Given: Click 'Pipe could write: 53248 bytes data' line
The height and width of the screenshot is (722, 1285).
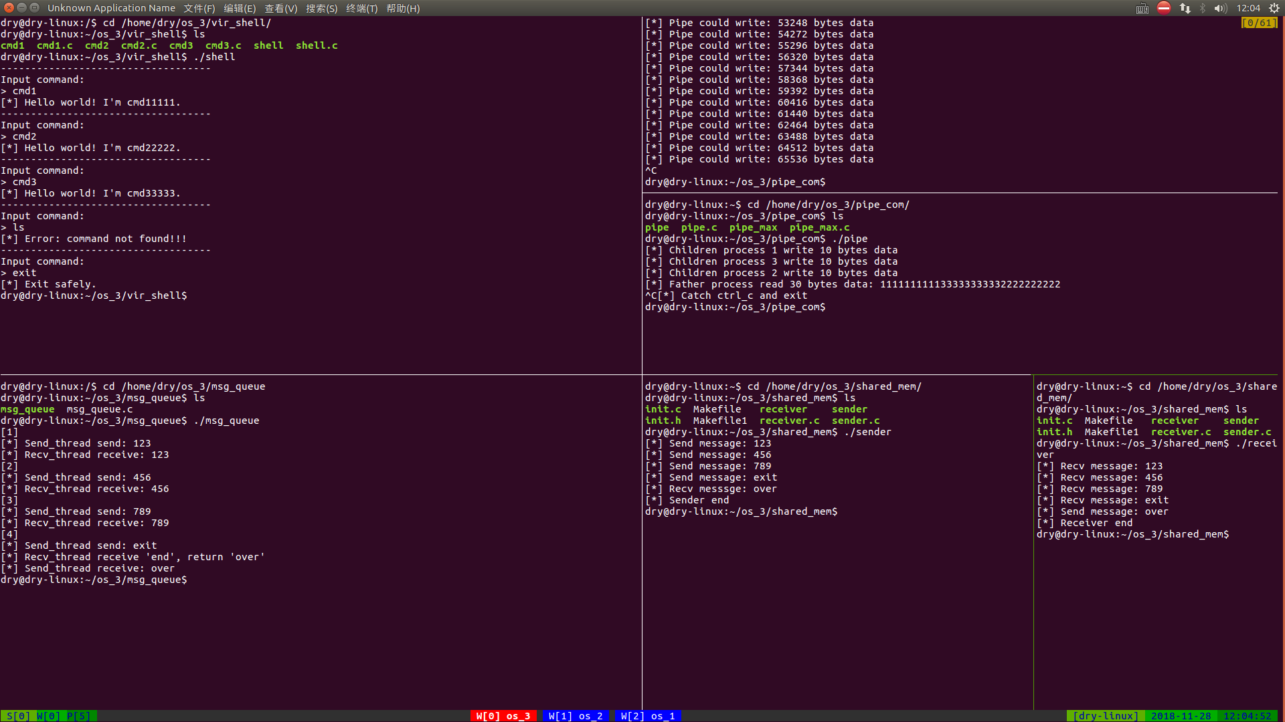Looking at the screenshot, I should (760, 23).
